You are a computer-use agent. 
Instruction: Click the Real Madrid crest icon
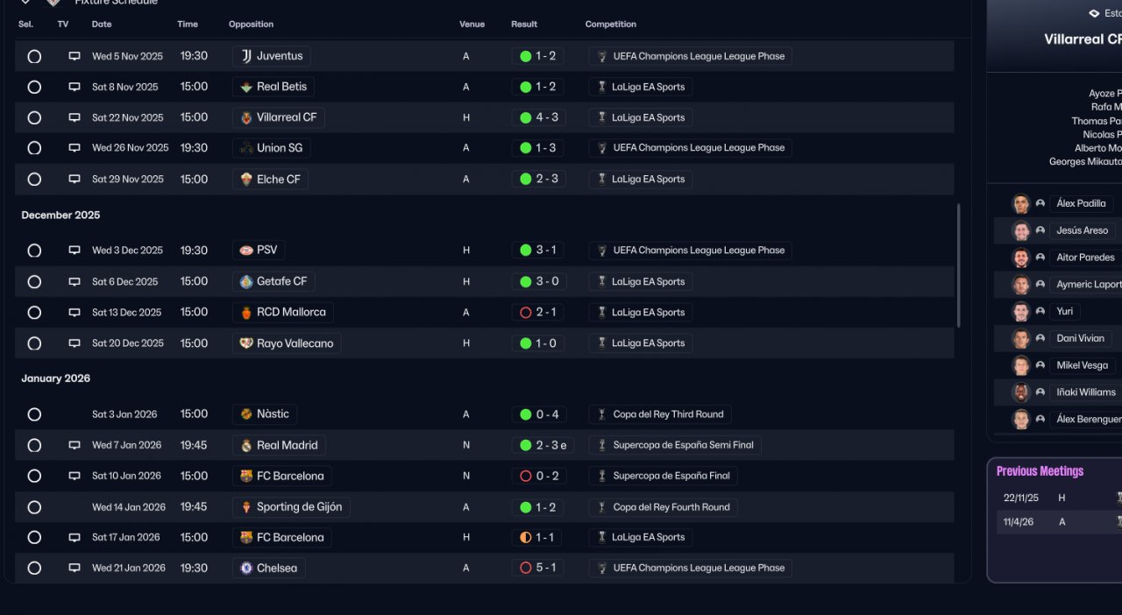[246, 445]
